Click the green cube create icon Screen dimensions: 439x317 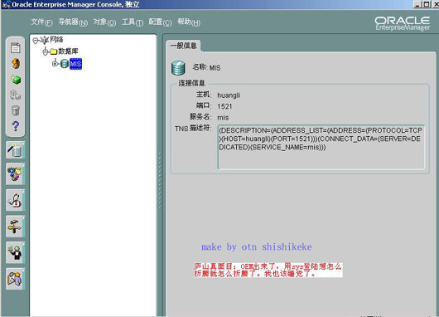[x=16, y=80]
